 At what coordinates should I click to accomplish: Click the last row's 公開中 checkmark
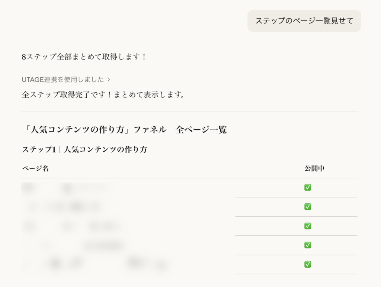click(308, 264)
